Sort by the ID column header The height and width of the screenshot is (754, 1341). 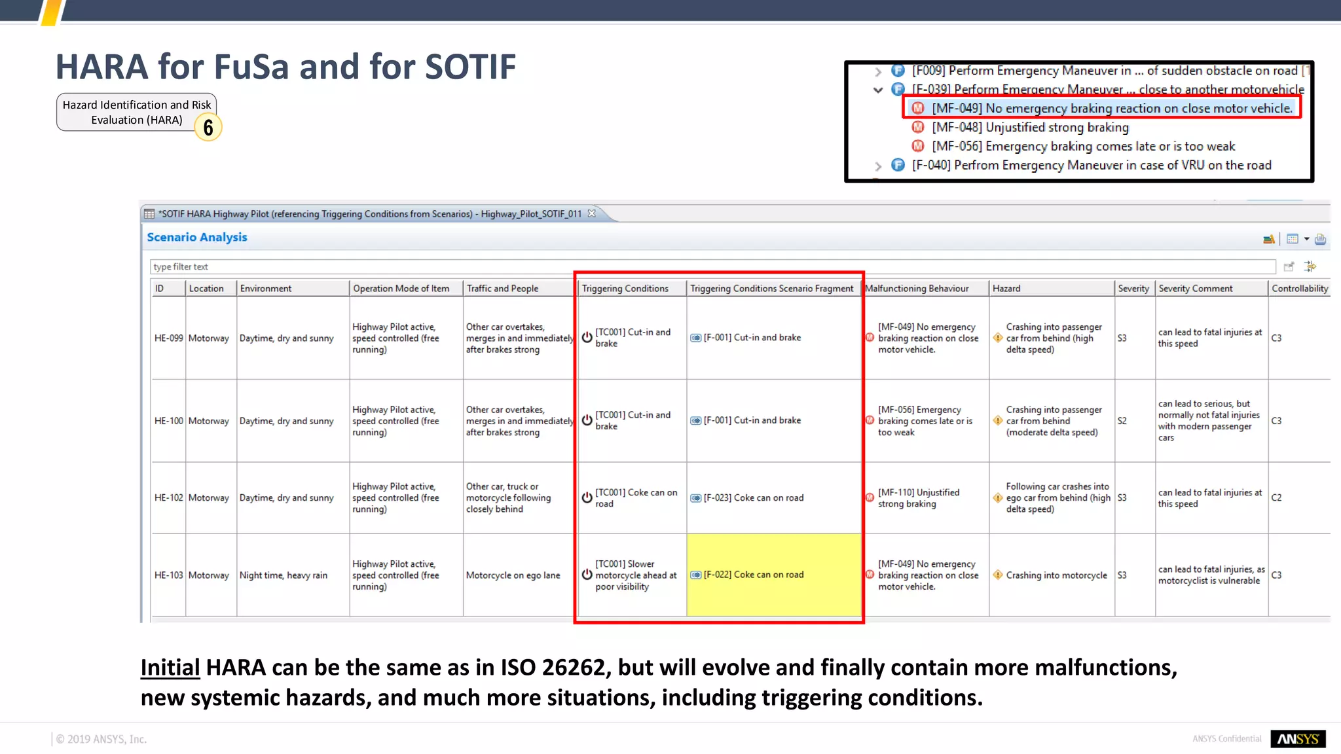168,288
